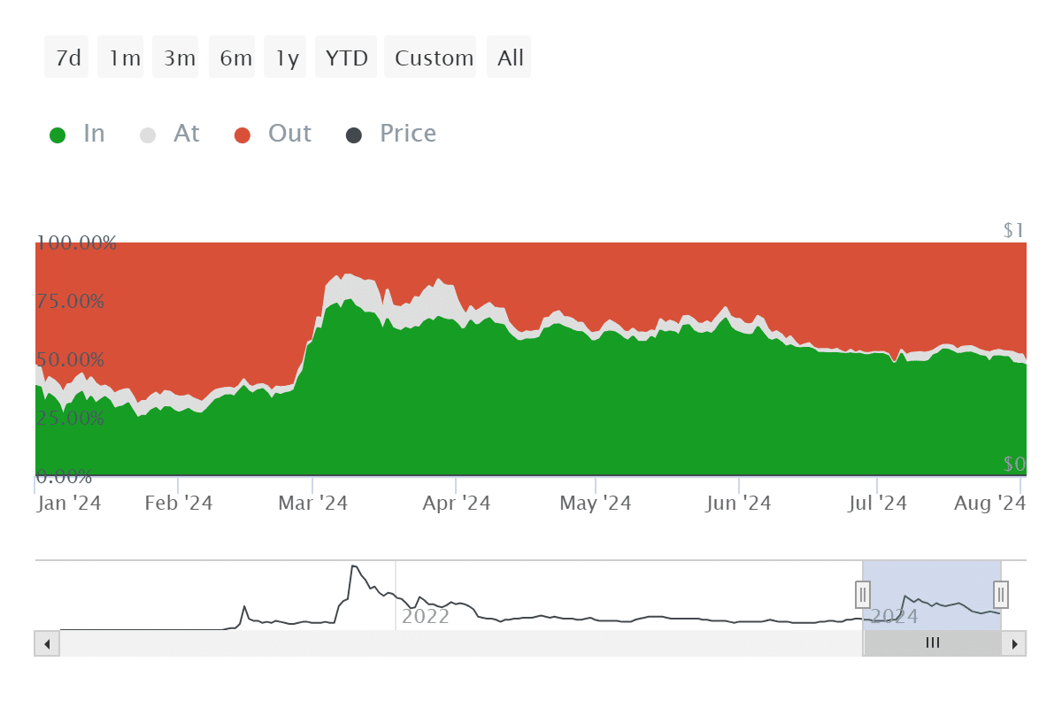The width and height of the screenshot is (1062, 708).
Task: Click the red Out legend dot
Action: (x=242, y=135)
